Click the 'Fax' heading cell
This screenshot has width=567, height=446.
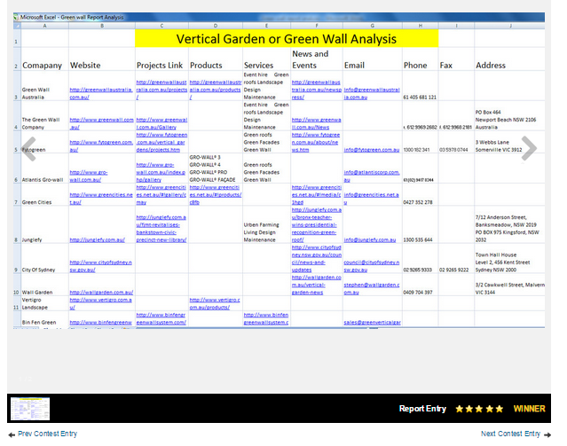[x=456, y=59]
